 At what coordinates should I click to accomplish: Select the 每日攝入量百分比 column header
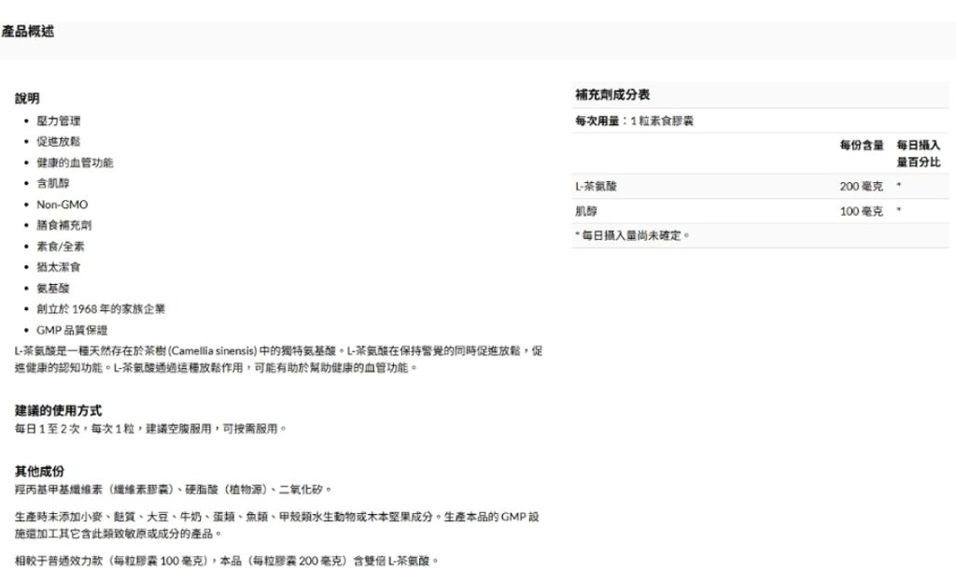(x=919, y=154)
